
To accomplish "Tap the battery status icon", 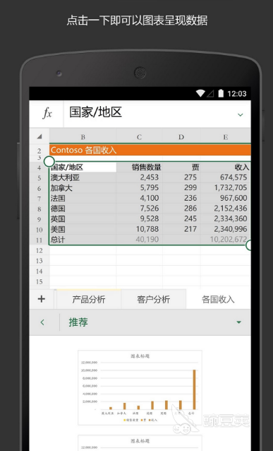I will 221,93.
